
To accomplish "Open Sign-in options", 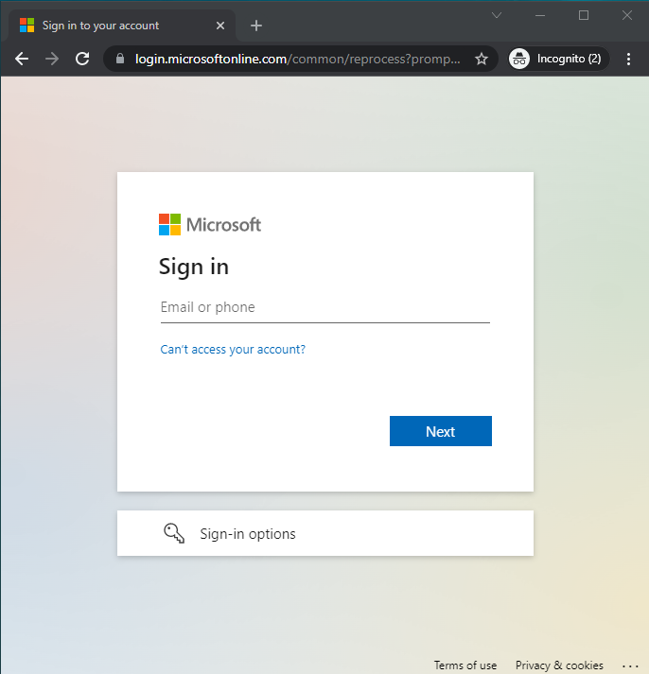I will (x=325, y=533).
